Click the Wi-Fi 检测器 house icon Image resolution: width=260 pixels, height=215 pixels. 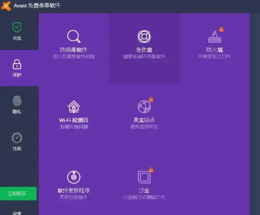point(74,107)
